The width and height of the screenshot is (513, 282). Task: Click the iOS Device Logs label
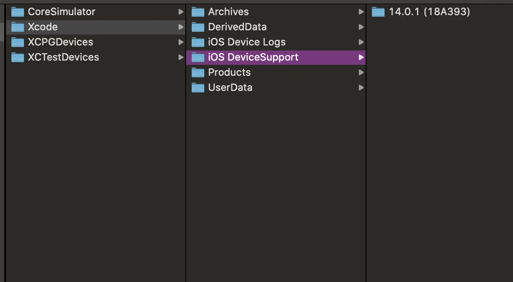(247, 42)
